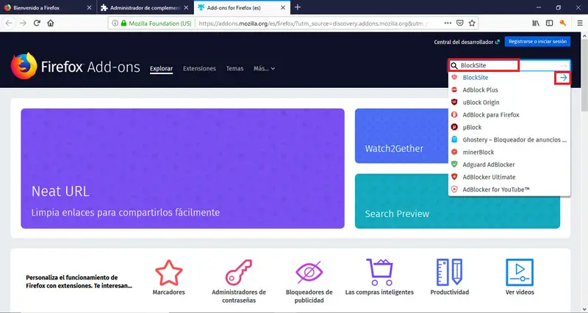The width and height of the screenshot is (588, 313).
Task: Click the green padlock security icon
Action: [x=123, y=23]
